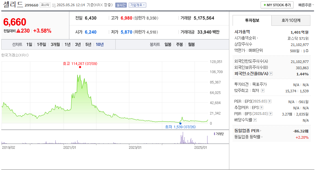Viewport: 315px width, 170px height.
Task: Click the 시가 value 6,240
Action: [91, 32]
